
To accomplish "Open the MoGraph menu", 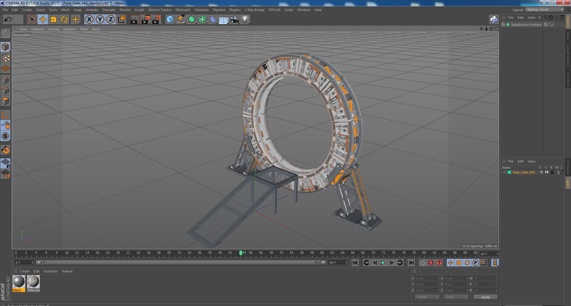I will pos(183,10).
